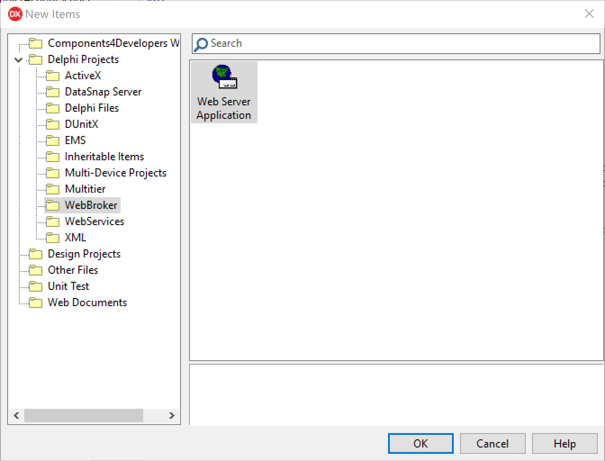Click the search magnifier icon

pyautogui.click(x=200, y=44)
